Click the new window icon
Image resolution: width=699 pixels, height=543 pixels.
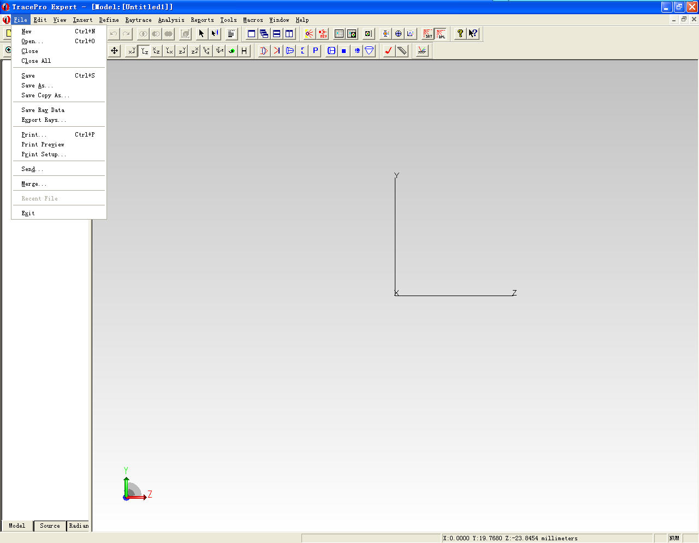[251, 34]
